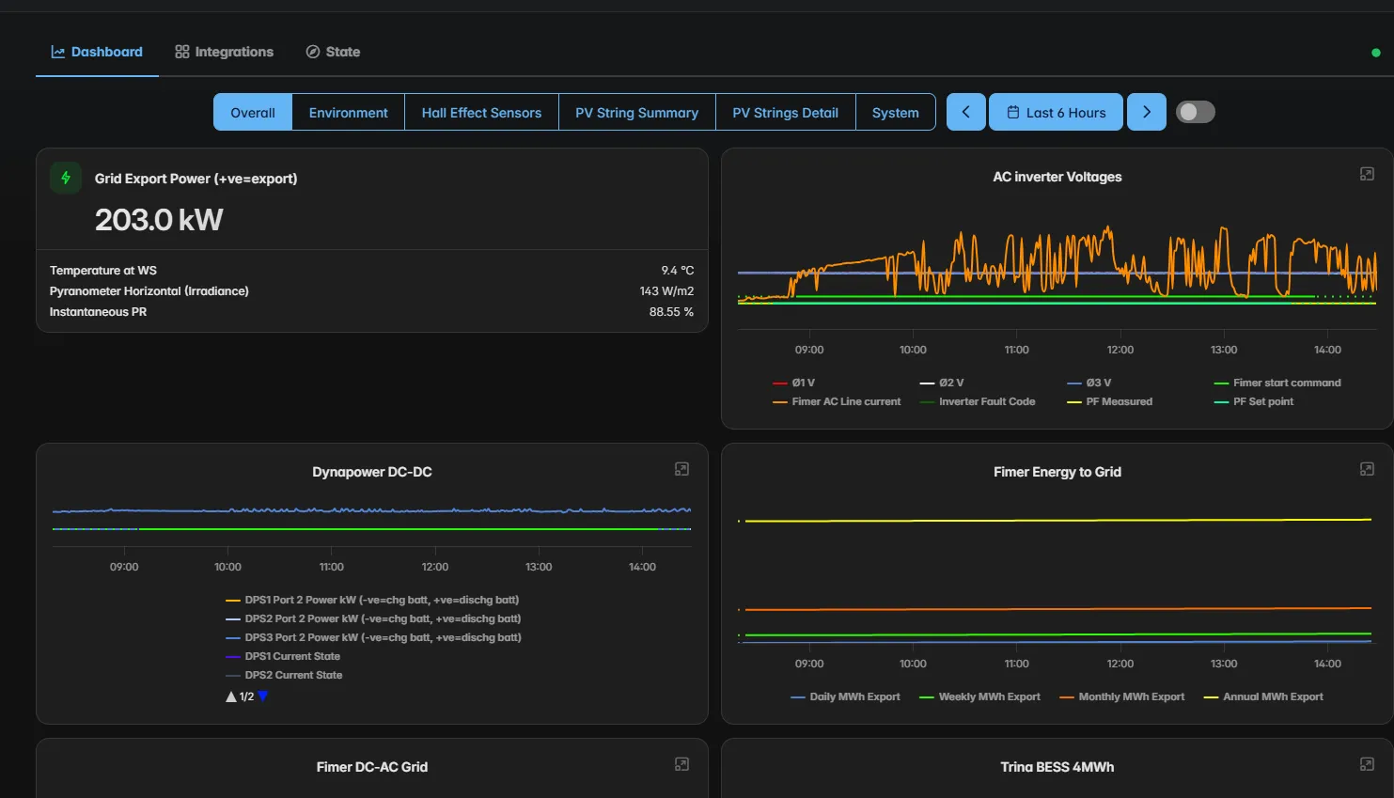Click the 9.4 °C temperature value
The width and height of the screenshot is (1394, 798).
(678, 271)
